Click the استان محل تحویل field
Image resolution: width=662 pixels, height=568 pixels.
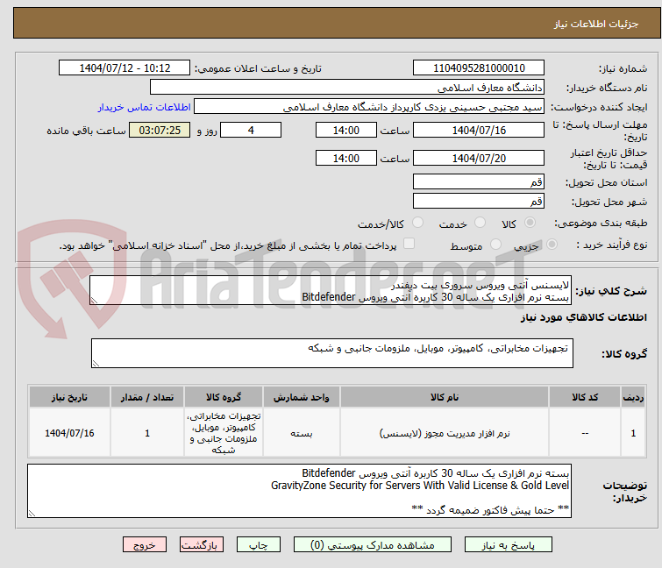pos(479,181)
